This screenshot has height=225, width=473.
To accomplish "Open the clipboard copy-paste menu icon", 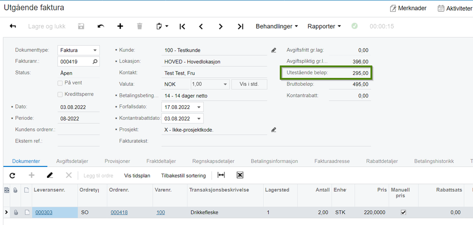I will pos(162,26).
